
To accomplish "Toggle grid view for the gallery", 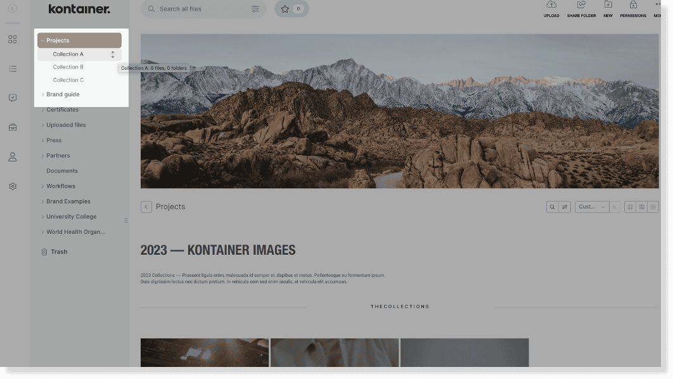I will pos(630,207).
